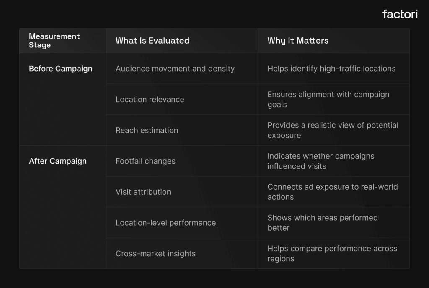Click the Cross-market insights cell
Image resolution: width=429 pixels, height=288 pixels.
pos(155,254)
